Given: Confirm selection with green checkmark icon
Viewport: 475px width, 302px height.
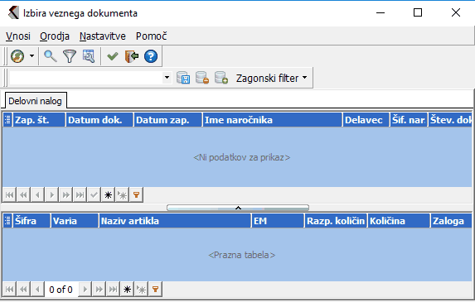Looking at the screenshot, I should tap(113, 56).
